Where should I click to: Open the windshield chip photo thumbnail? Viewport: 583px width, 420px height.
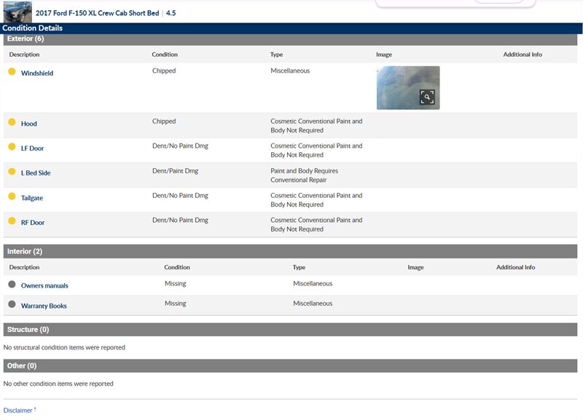coord(408,87)
